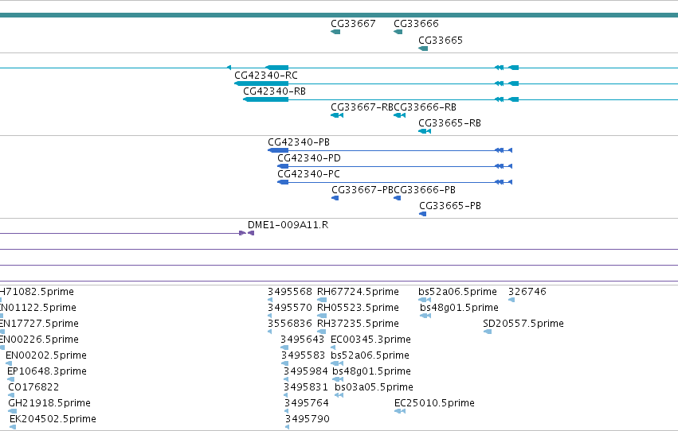Click the EP10648.3prime EST label
This screenshot has width=678, height=431.
47,371
